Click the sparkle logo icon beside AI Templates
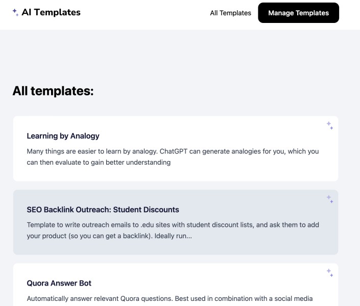This screenshot has height=306, width=360. [15, 12]
